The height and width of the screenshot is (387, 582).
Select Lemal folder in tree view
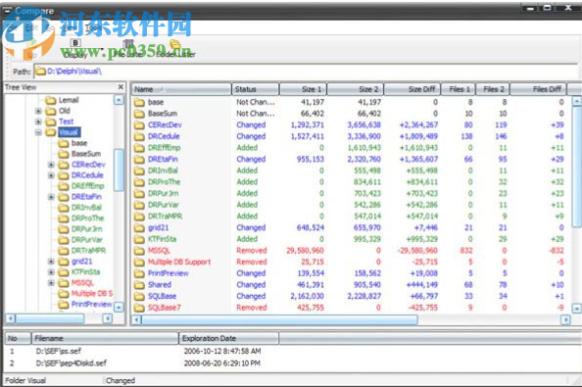[x=69, y=100]
